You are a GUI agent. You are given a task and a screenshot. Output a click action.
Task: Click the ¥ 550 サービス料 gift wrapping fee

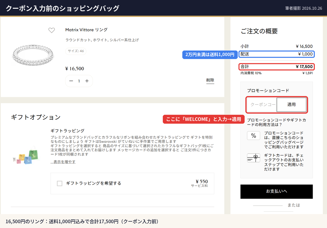pos(200,183)
